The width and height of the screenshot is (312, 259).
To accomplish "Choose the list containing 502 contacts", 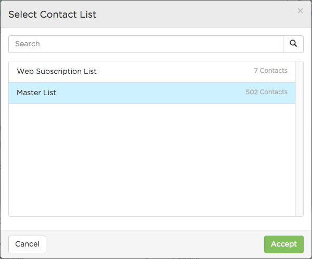I will click(152, 93).
